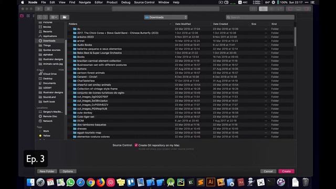Go forward in the file dialog

45,17
